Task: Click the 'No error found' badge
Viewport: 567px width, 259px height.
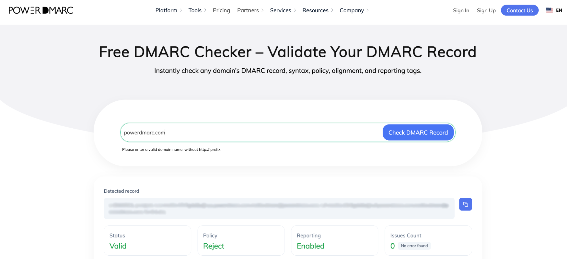Action: [x=414, y=246]
